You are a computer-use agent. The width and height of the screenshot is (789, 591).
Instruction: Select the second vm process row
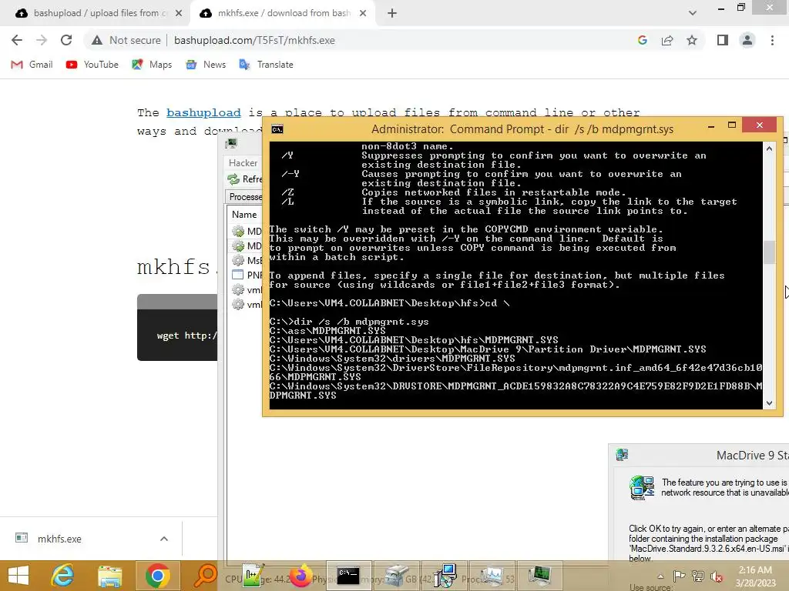247,305
